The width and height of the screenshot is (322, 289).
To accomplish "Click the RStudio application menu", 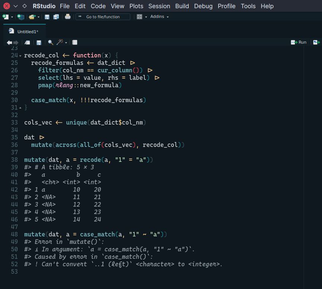I will (x=44, y=6).
